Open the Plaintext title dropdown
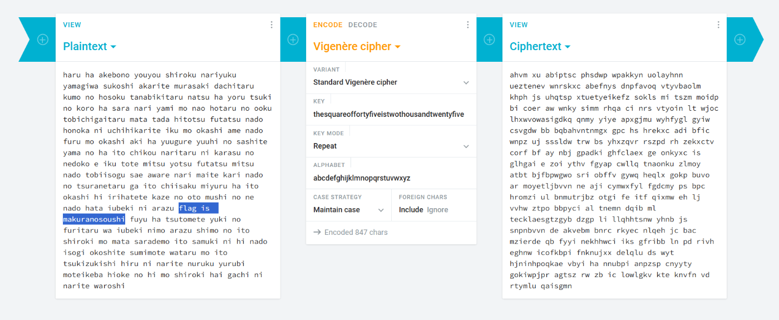 90,47
